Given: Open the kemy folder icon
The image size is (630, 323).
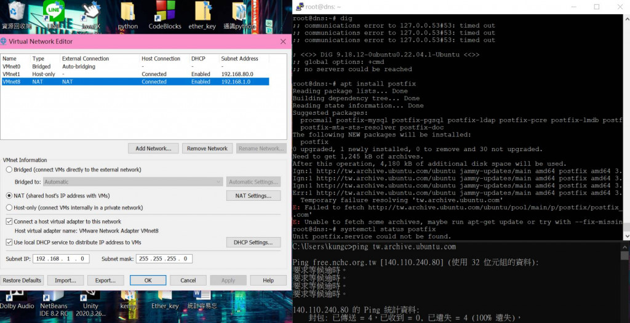Looking at the screenshot, I should point(128,301).
